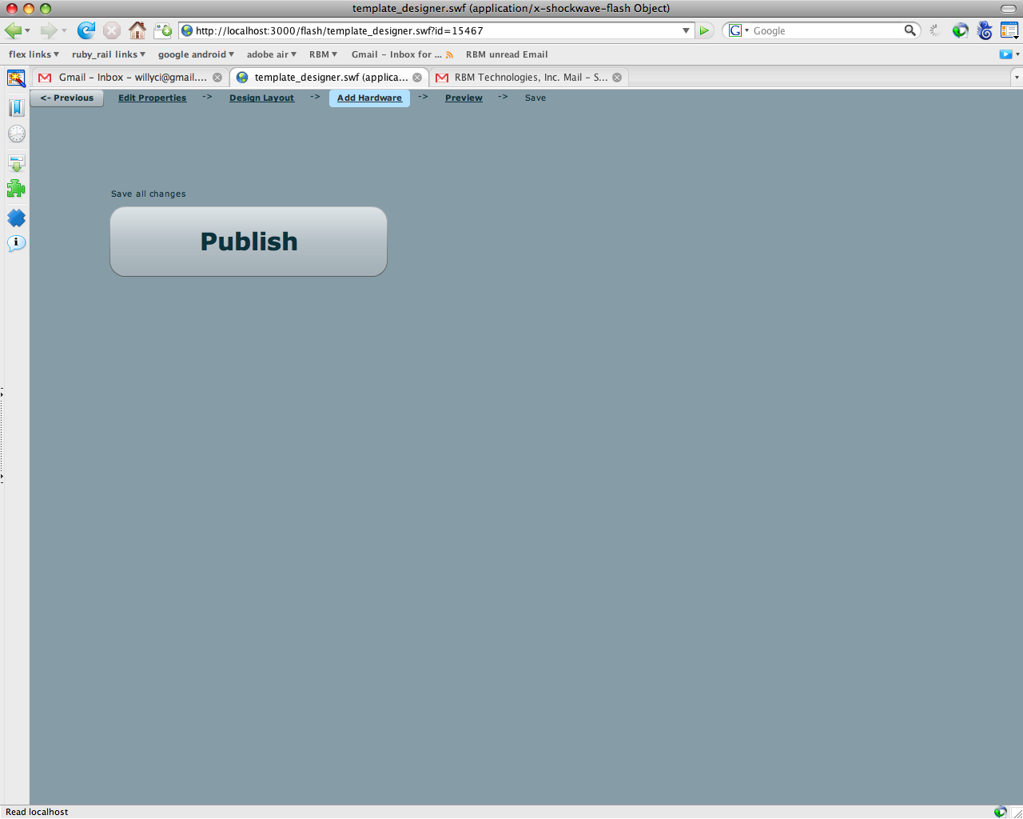Click the Home icon in the toolbar
This screenshot has height=819, width=1023.
click(x=137, y=30)
